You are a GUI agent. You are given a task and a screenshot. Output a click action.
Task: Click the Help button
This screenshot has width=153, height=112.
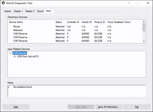click(x=16, y=107)
